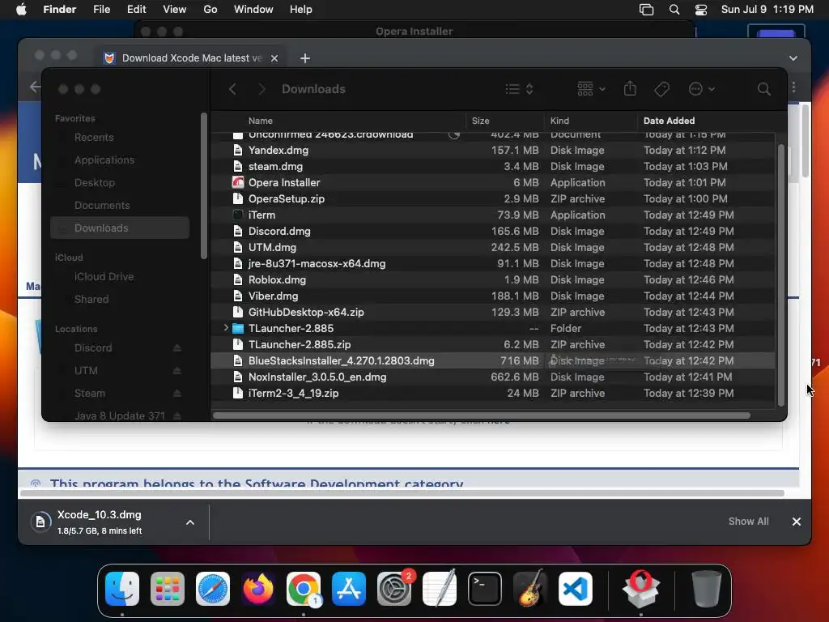Open a new Chrome tab
The width and height of the screenshot is (829, 622).
click(x=305, y=58)
